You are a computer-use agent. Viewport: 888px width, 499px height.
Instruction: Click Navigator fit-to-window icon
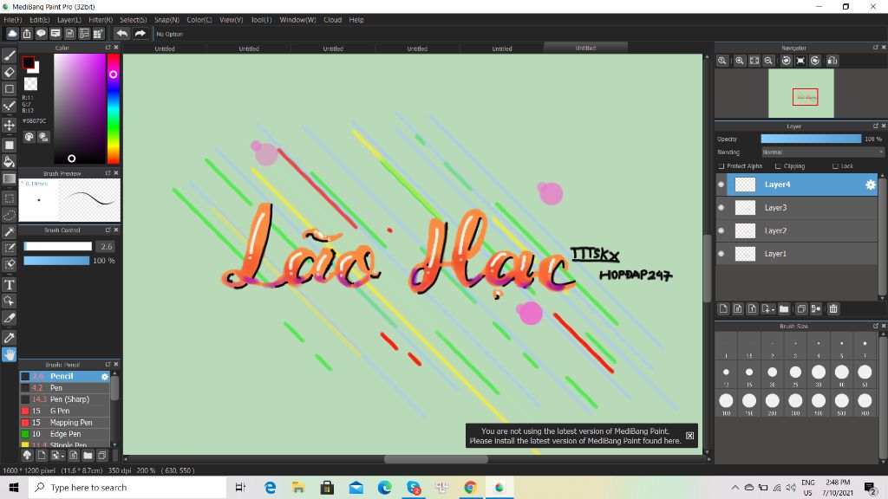pyautogui.click(x=754, y=61)
